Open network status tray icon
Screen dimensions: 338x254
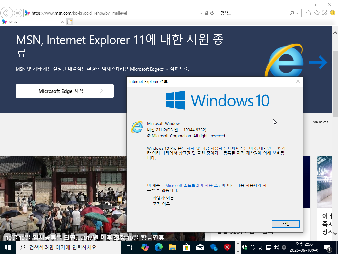pyautogui.click(x=268, y=247)
